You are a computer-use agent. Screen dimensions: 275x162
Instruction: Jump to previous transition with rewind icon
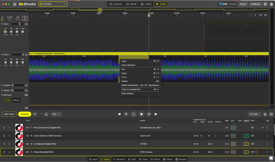point(260,15)
